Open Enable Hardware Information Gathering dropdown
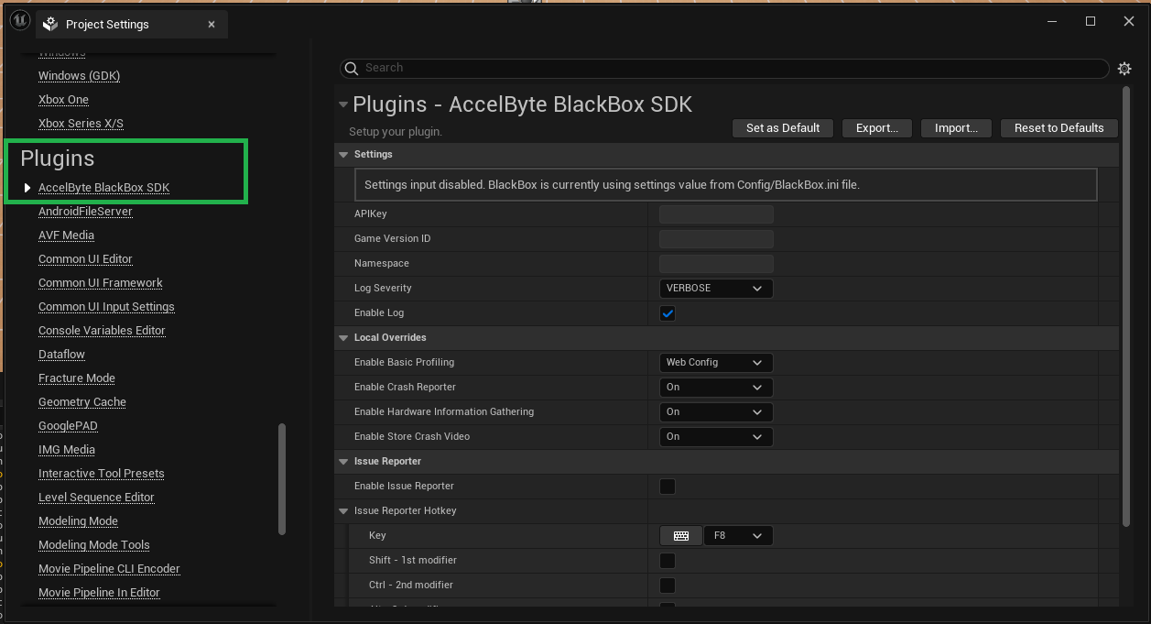Viewport: 1151px width, 624px height. (x=716, y=412)
